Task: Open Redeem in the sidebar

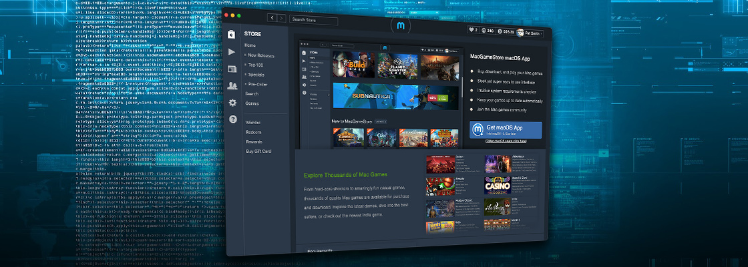Action: [x=253, y=132]
